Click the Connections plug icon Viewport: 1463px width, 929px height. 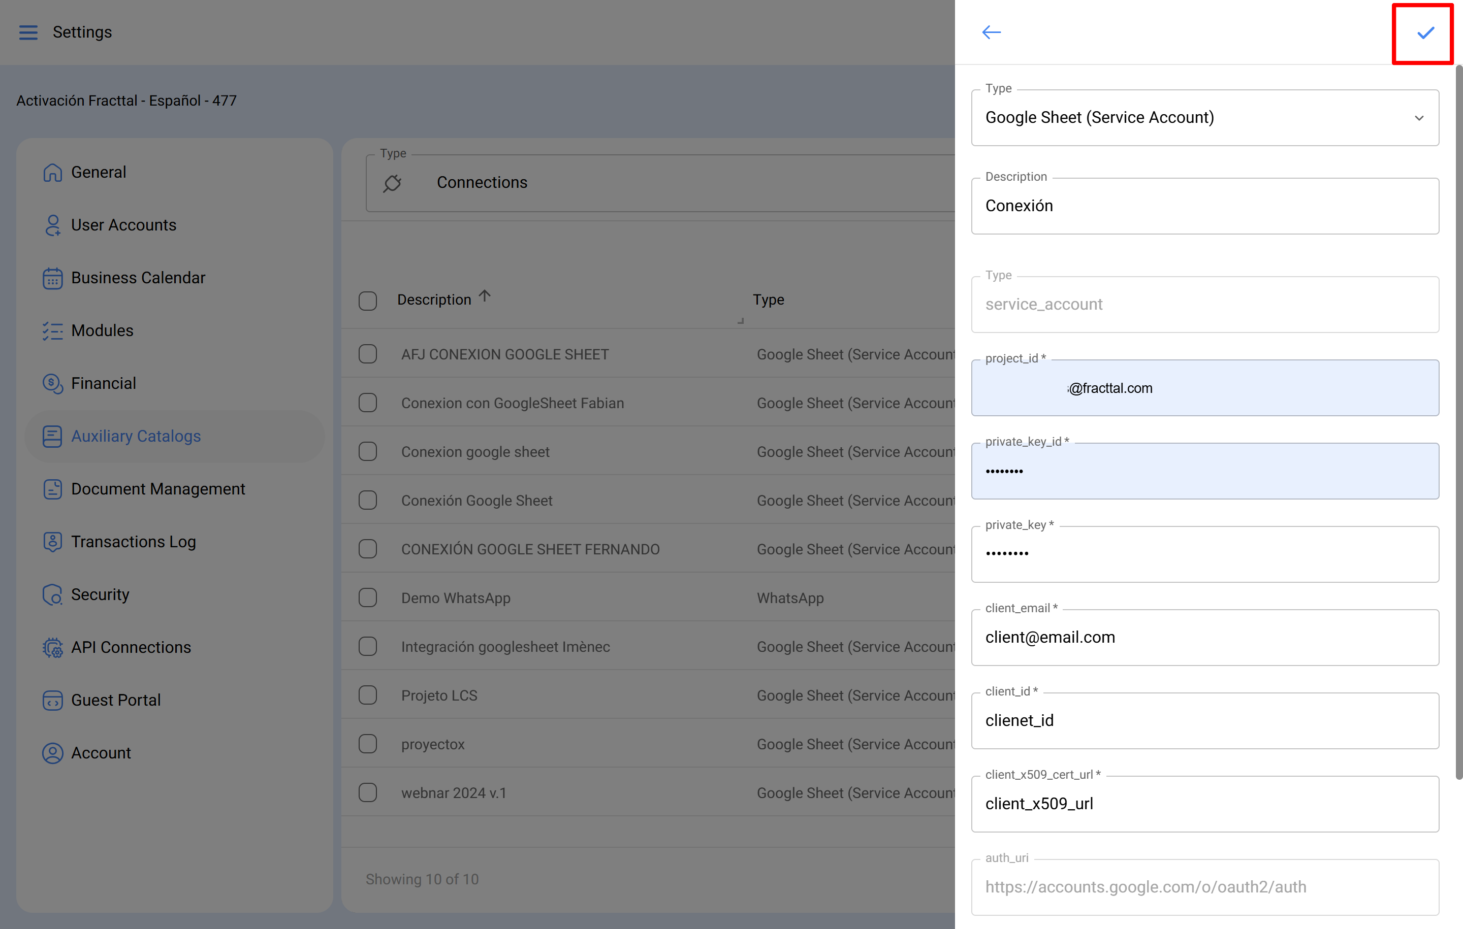click(393, 182)
